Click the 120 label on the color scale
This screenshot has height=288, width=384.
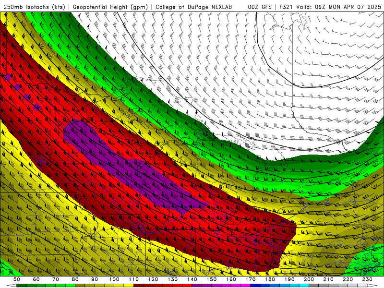point(153,279)
